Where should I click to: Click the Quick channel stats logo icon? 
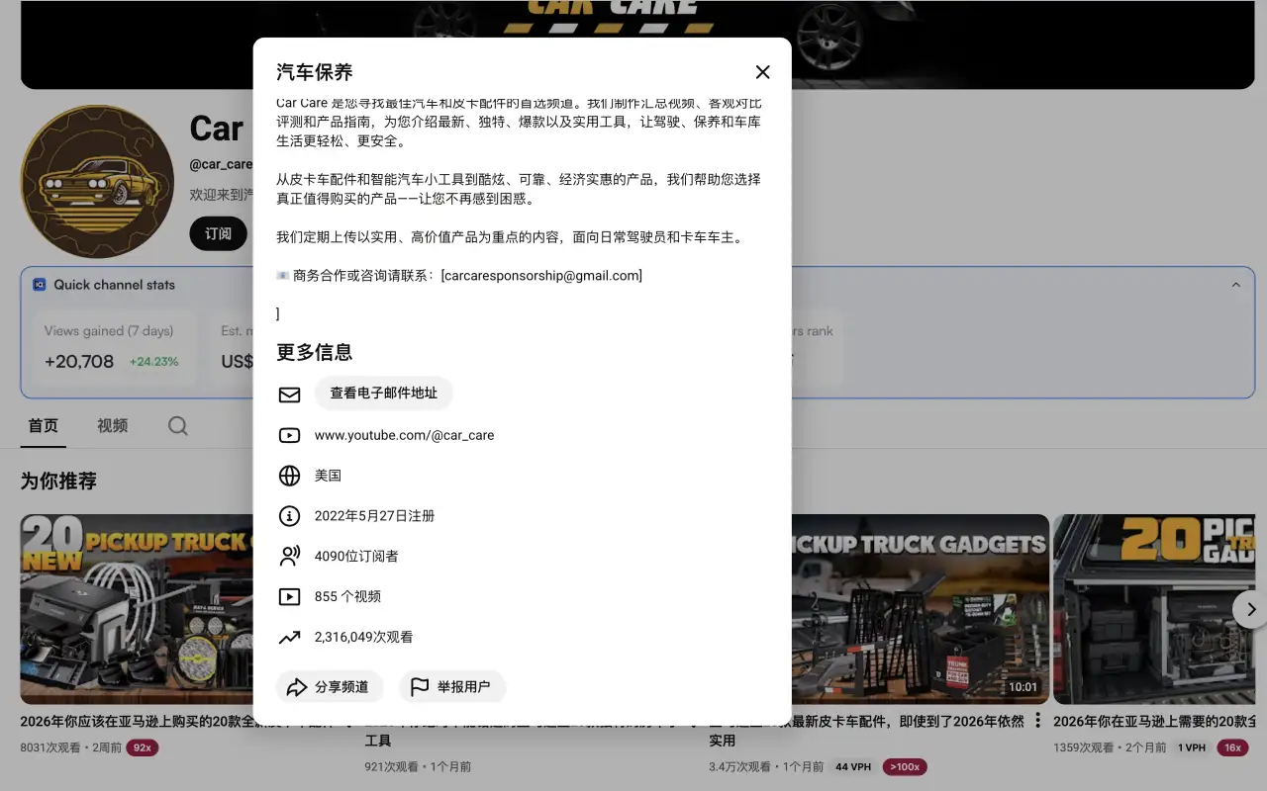pos(40,285)
